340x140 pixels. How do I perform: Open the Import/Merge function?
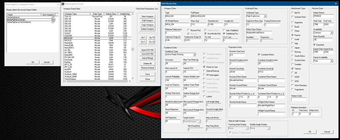click(x=148, y=58)
